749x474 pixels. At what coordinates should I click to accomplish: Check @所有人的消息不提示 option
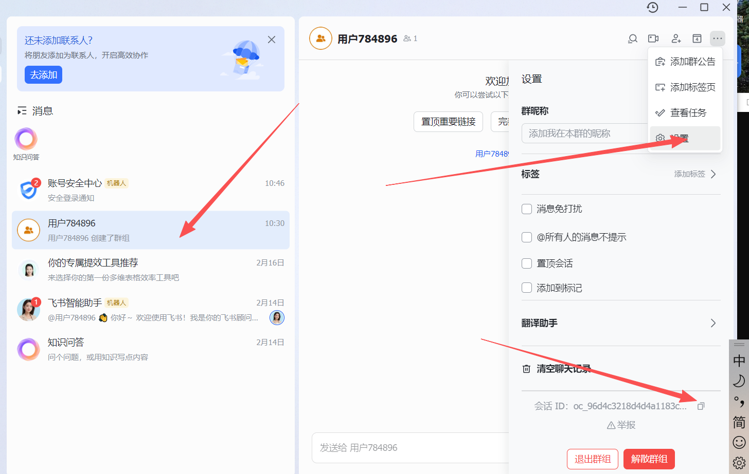click(x=527, y=237)
